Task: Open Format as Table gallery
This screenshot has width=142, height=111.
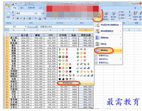Action: pos(106,15)
